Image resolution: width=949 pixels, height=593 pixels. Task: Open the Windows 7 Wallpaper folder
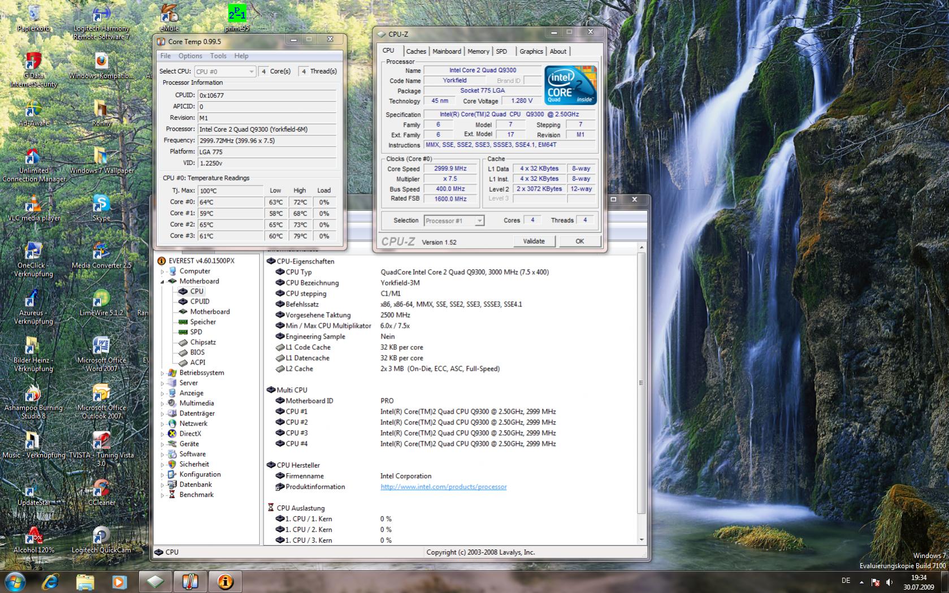click(x=101, y=161)
